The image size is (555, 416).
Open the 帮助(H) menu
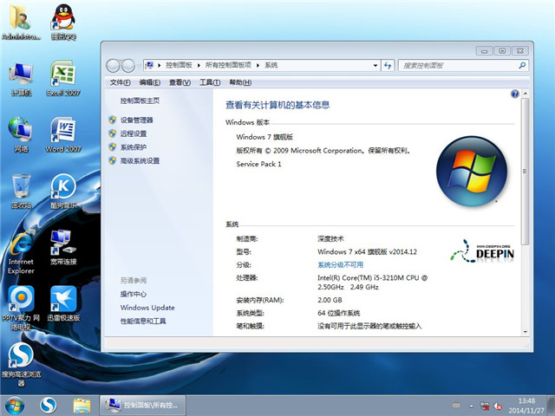(240, 82)
